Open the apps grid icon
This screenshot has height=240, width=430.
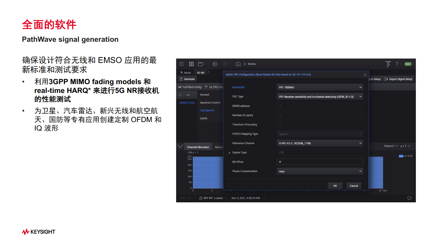tap(191, 64)
